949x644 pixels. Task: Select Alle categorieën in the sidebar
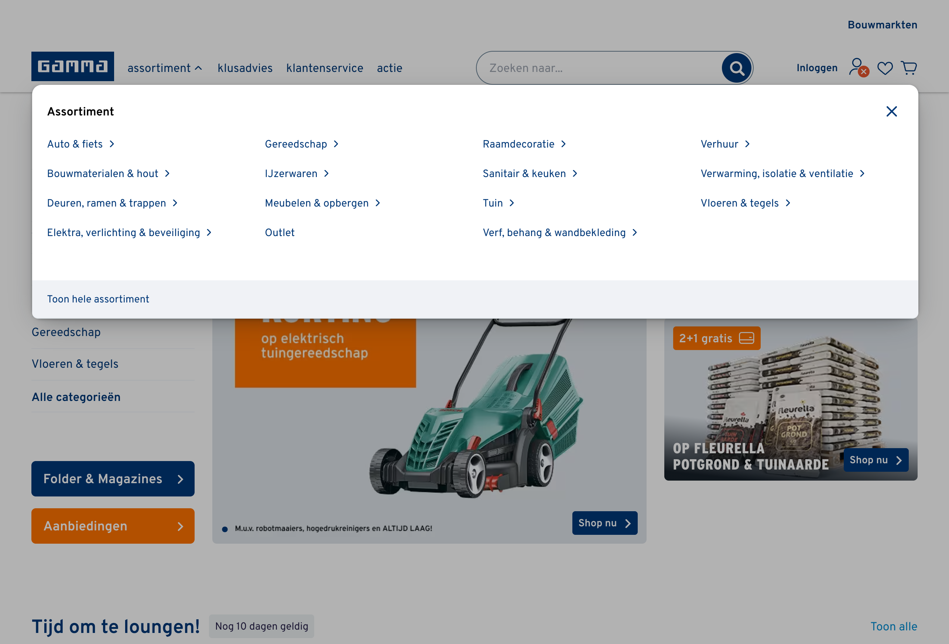(76, 397)
